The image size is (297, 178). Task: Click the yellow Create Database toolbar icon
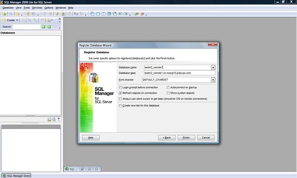point(17,14)
